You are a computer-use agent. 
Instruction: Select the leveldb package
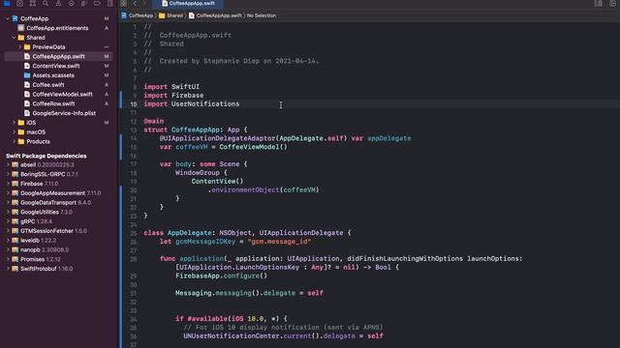[58, 241]
